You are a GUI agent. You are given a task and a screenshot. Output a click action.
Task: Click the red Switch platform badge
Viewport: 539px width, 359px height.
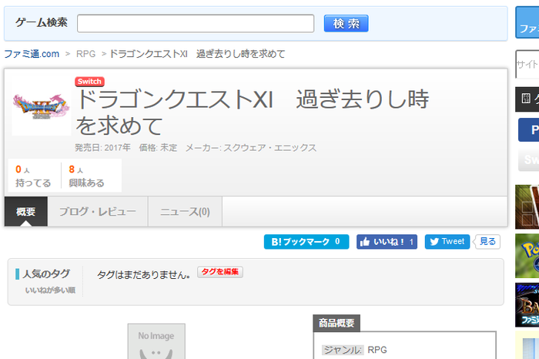(x=89, y=82)
